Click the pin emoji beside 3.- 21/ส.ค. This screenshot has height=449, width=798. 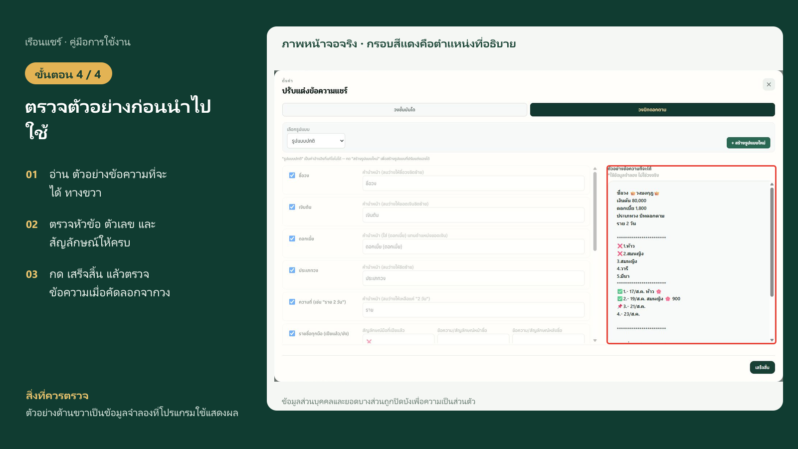pyautogui.click(x=620, y=306)
